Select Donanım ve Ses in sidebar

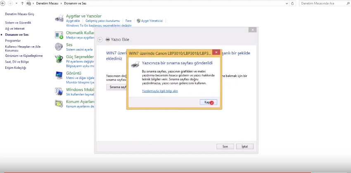pyautogui.click(x=17, y=35)
